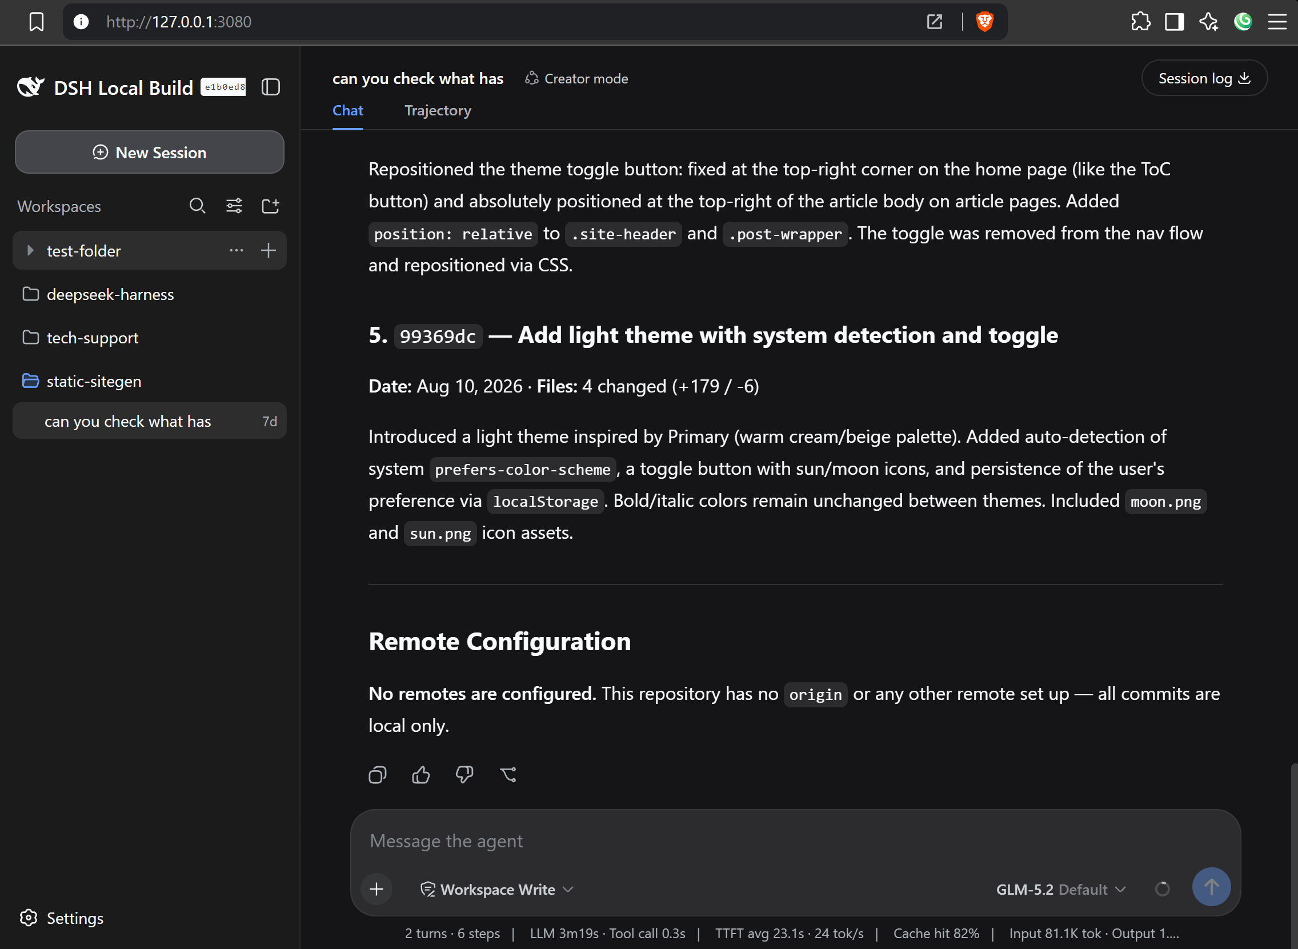
Task: Click the browser address bar URL
Action: point(179,22)
